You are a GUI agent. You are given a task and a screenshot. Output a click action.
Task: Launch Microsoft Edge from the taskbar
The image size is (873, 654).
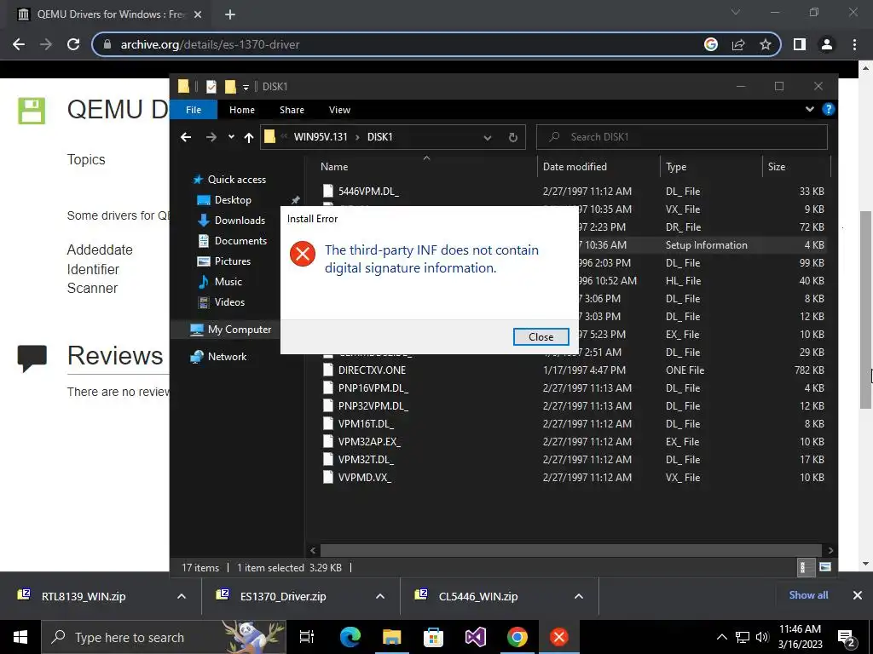pyautogui.click(x=350, y=637)
